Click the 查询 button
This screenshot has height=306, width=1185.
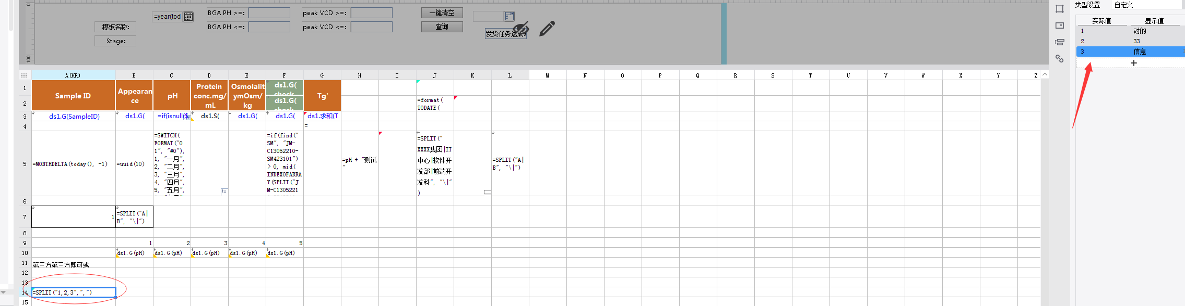[442, 27]
